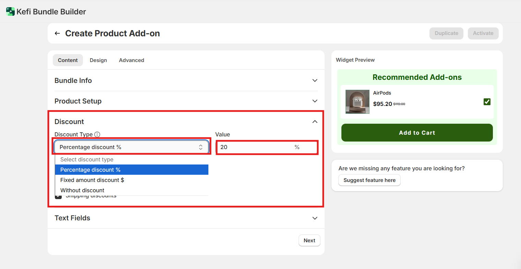This screenshot has width=521, height=269.
Task: Select the Content tab
Action: (x=68, y=60)
